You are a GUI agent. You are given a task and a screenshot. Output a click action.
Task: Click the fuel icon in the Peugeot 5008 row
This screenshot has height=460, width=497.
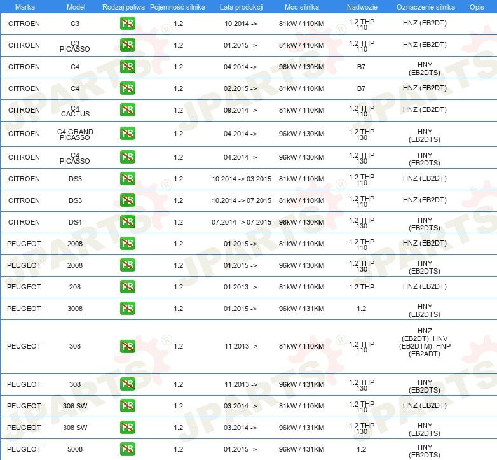[127, 449]
